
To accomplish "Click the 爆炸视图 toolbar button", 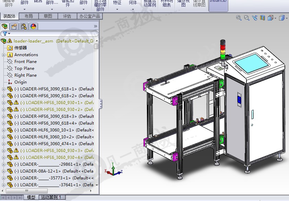I will pos(183,4).
